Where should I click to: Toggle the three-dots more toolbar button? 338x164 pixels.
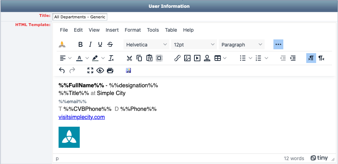coord(278,44)
